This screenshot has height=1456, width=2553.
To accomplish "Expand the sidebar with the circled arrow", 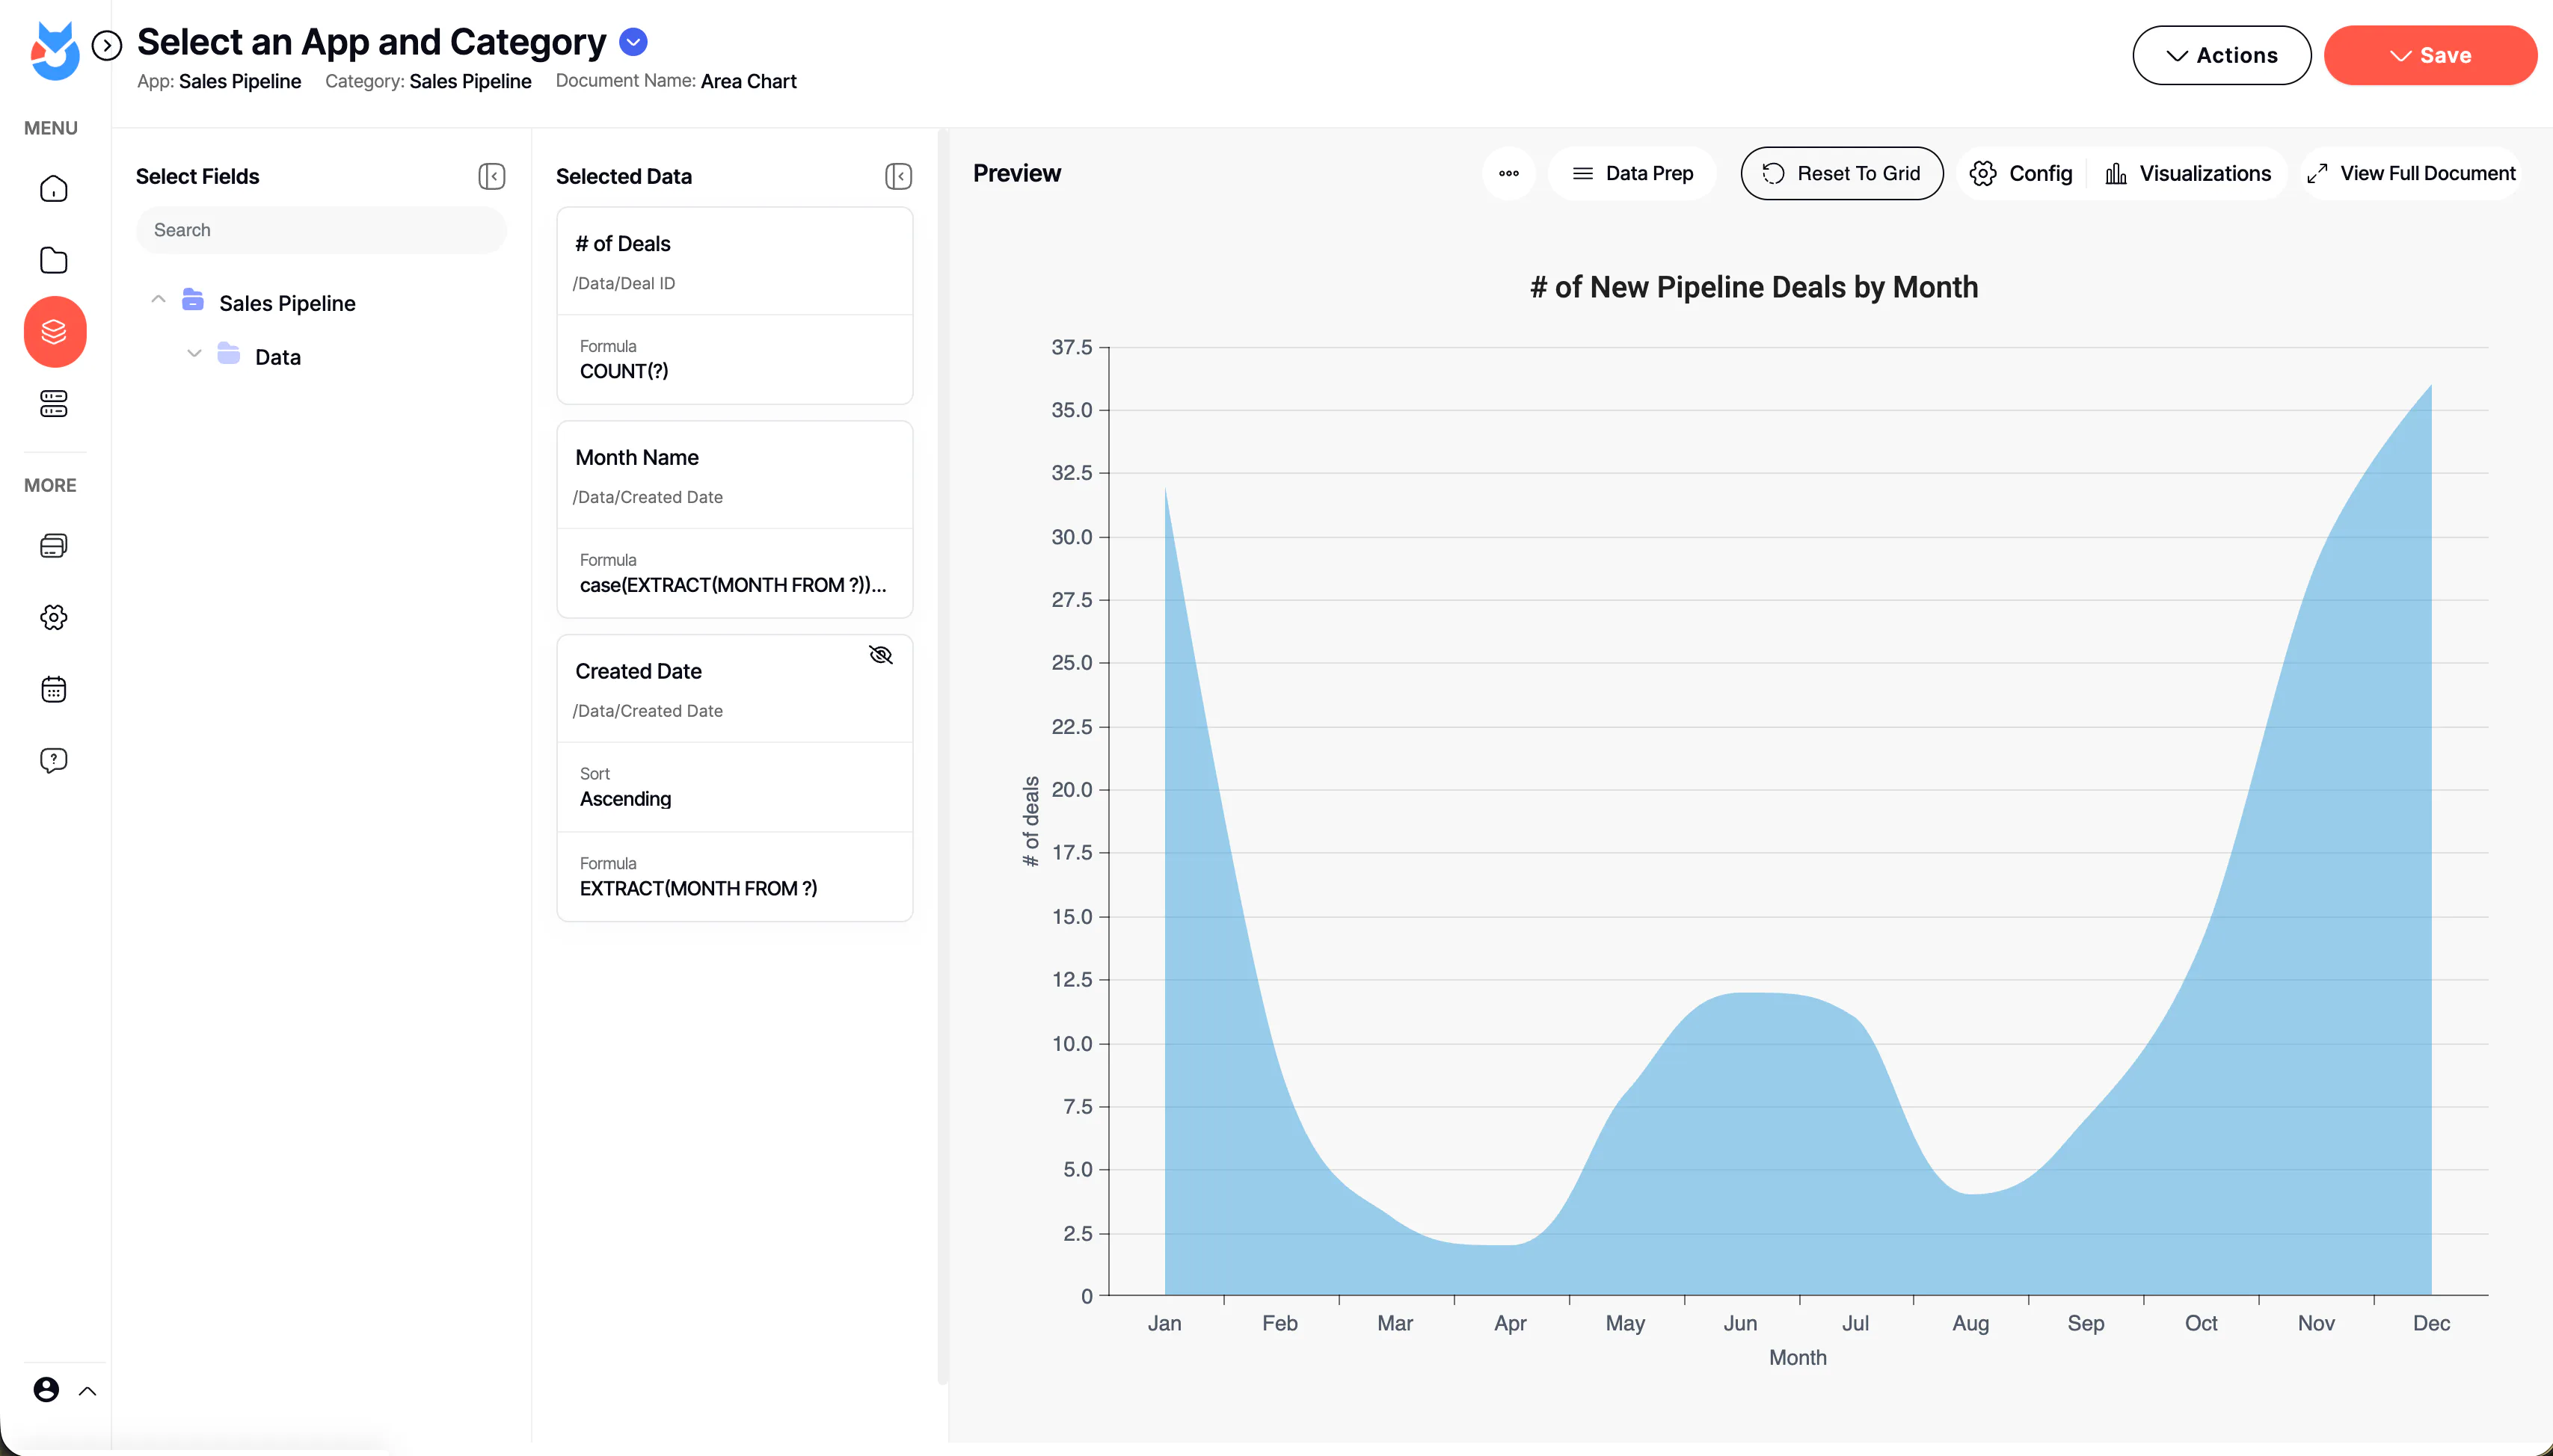I will coord(107,45).
